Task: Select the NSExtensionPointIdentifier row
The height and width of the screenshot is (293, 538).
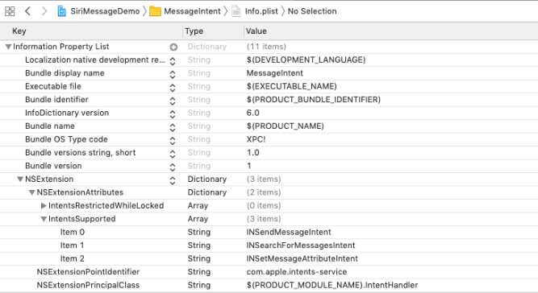Action: pos(269,272)
